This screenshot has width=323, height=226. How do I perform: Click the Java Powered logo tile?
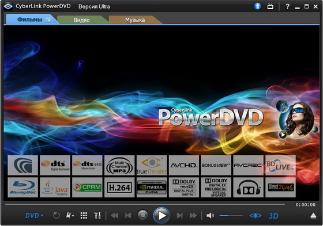pyautogui.click(x=55, y=187)
